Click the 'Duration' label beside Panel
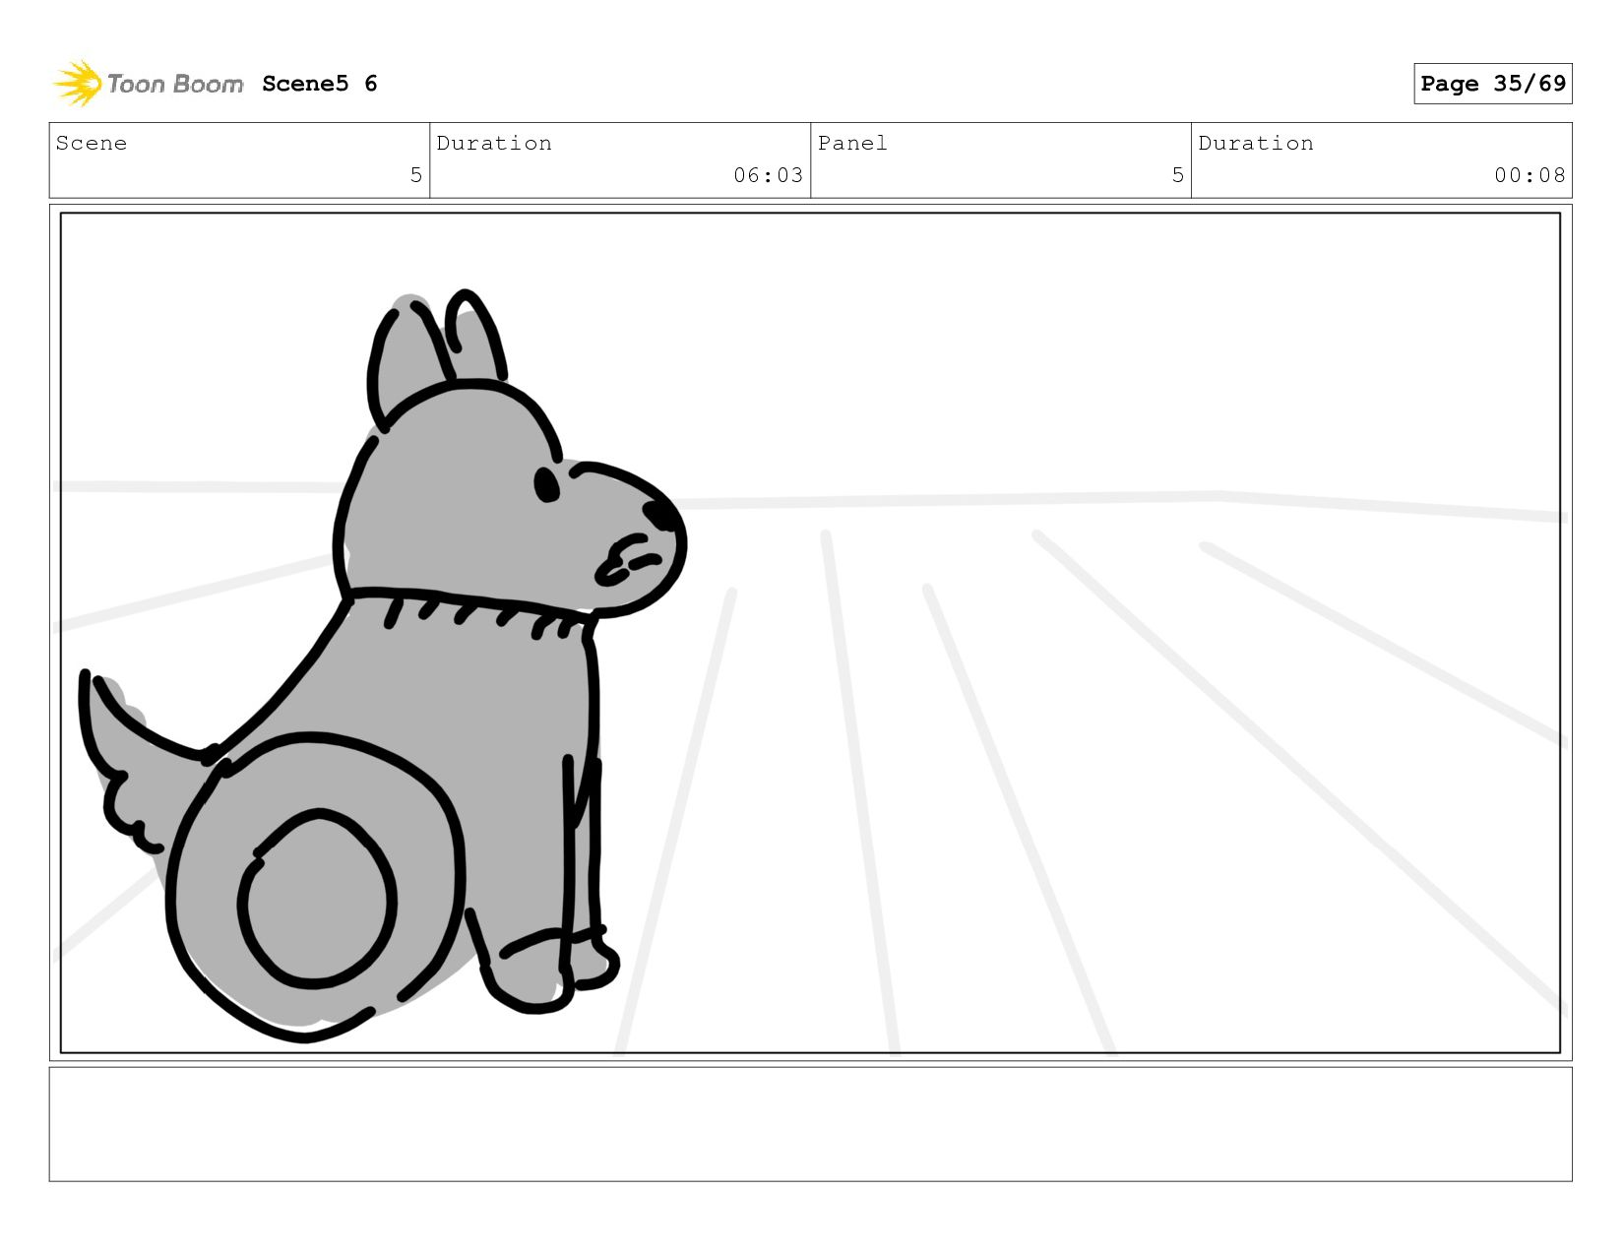This screenshot has width=1624, height=1255. pyautogui.click(x=1256, y=144)
